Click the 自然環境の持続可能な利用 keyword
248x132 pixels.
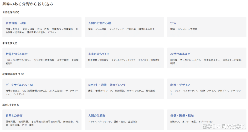tap(46, 122)
